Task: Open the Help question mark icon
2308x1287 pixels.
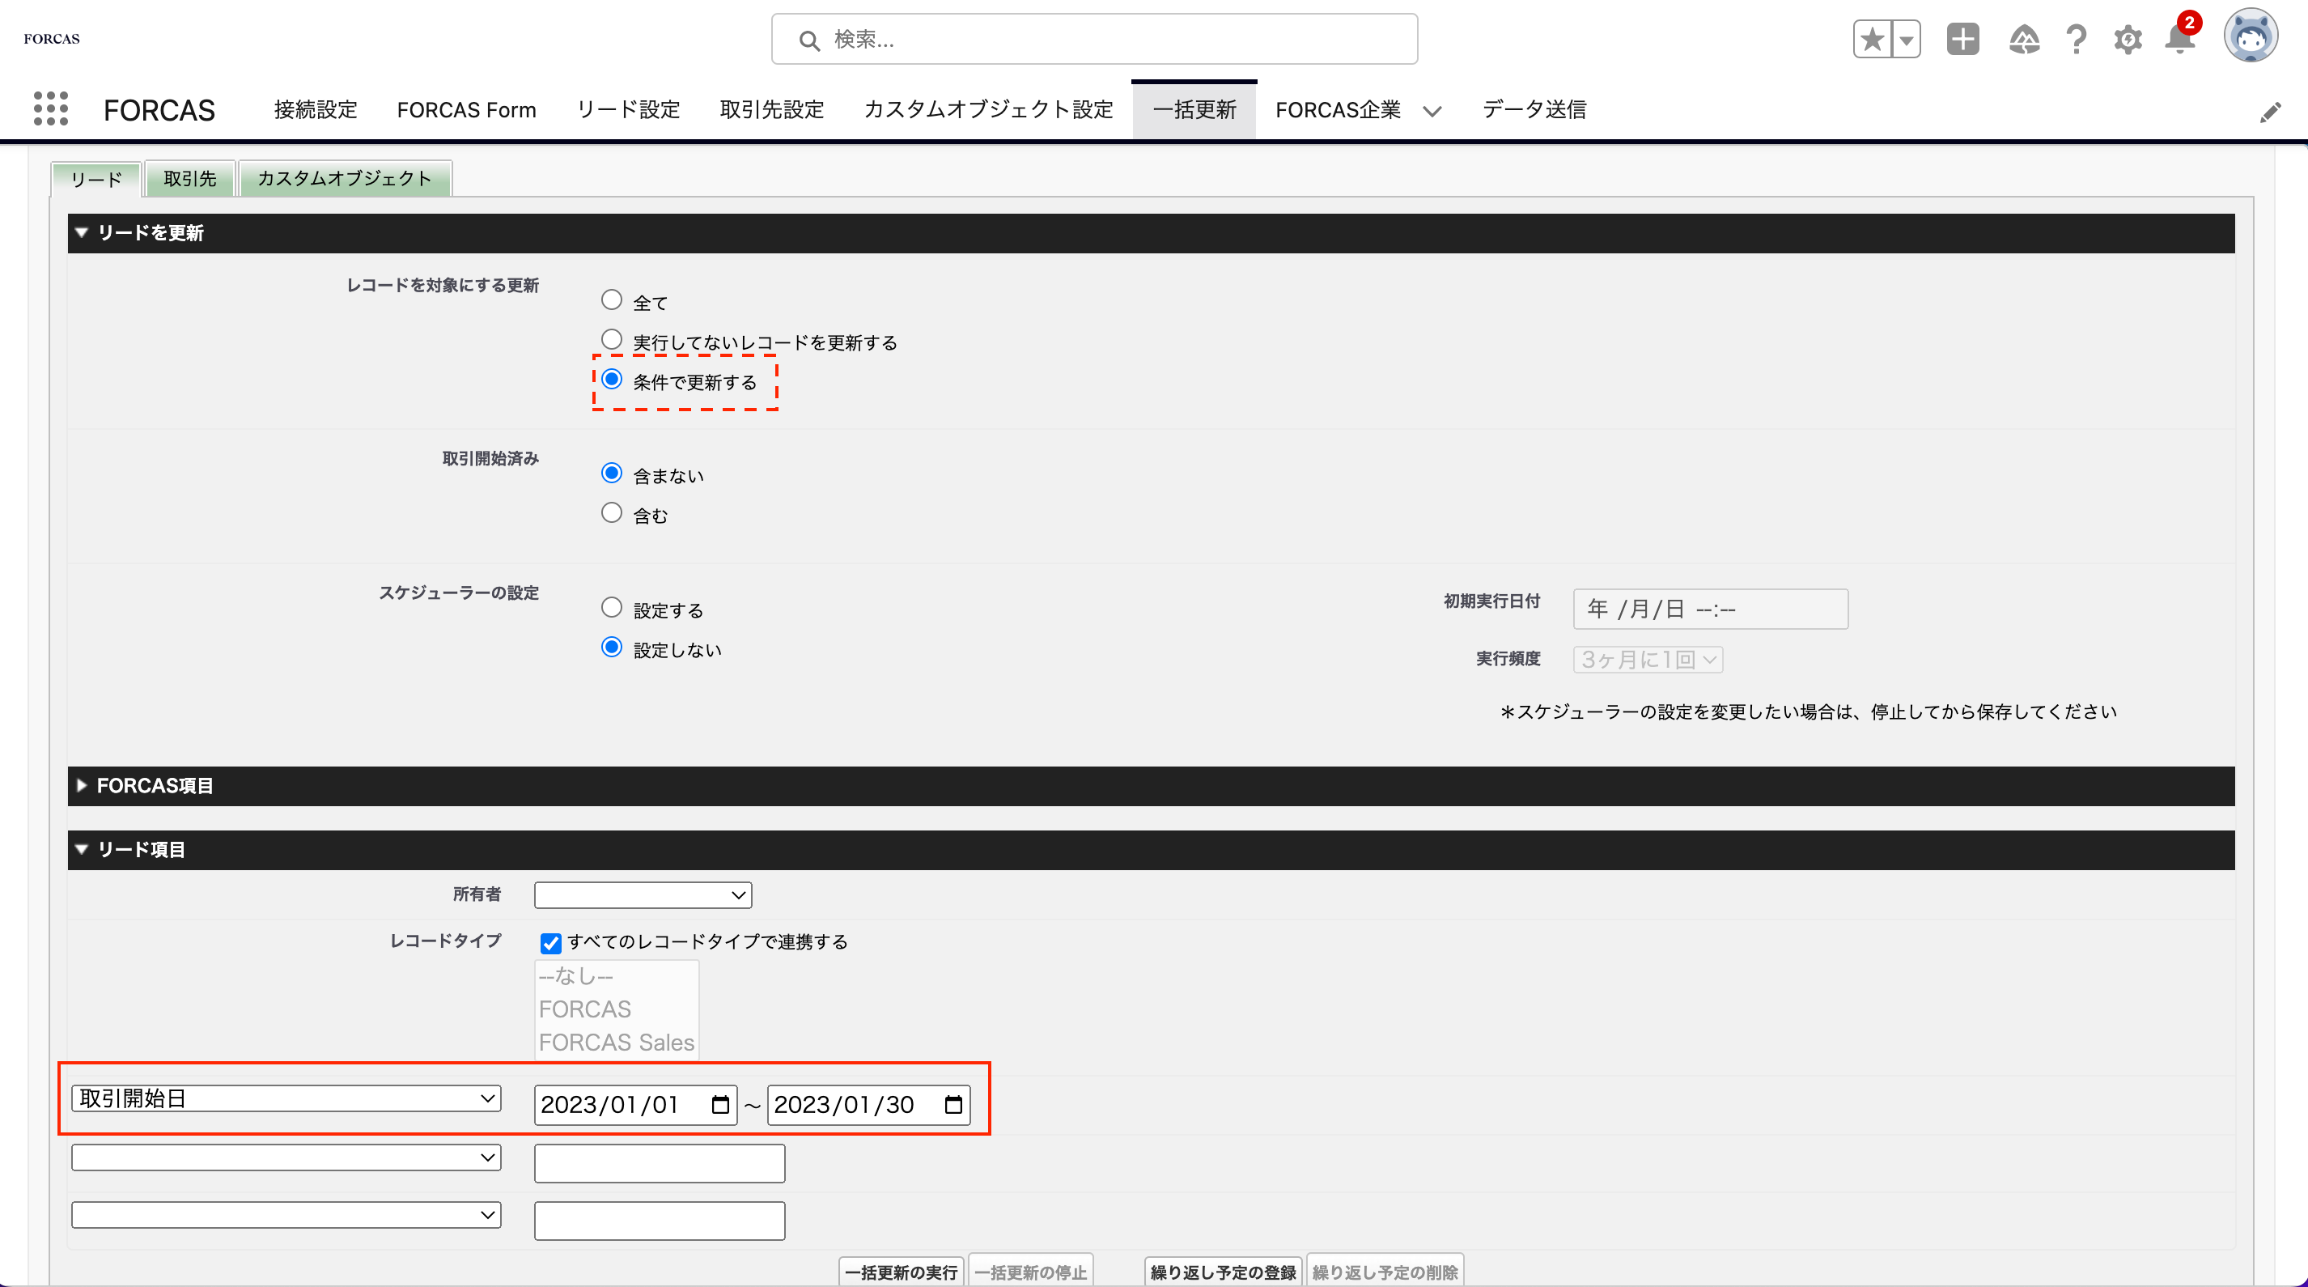Action: coord(2076,40)
